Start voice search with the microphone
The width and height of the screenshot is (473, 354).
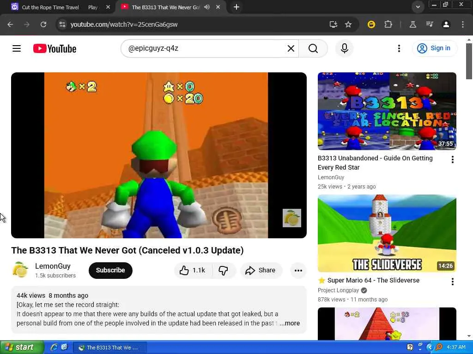coord(345,48)
